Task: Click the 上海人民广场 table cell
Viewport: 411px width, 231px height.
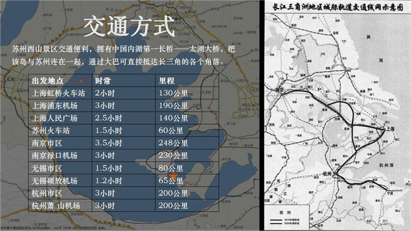Action: tap(60, 118)
